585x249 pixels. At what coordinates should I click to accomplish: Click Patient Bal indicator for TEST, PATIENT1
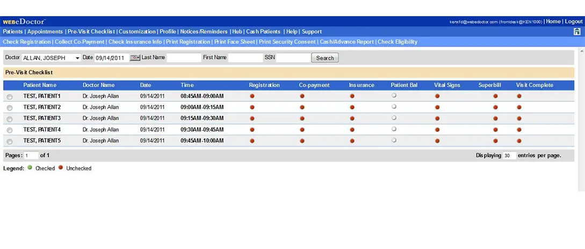394,95
